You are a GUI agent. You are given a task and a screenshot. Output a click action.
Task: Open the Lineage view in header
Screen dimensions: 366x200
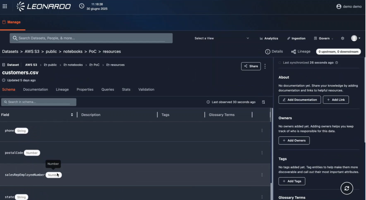coord(301,52)
